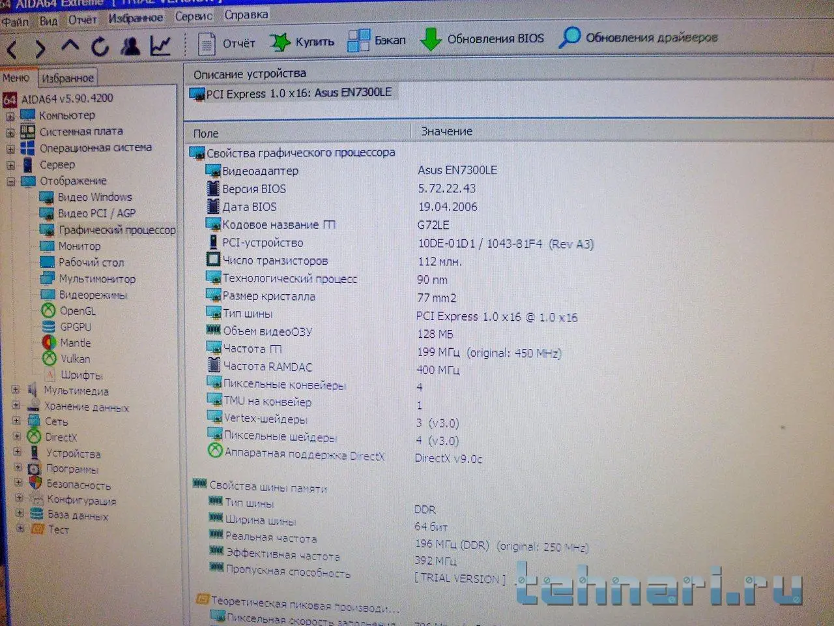Select Рабочий стол in the tree
The height and width of the screenshot is (626, 834).
point(81,262)
